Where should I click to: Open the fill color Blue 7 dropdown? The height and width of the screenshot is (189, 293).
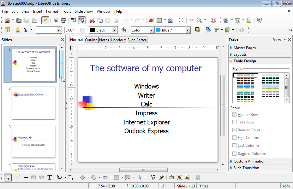188,30
